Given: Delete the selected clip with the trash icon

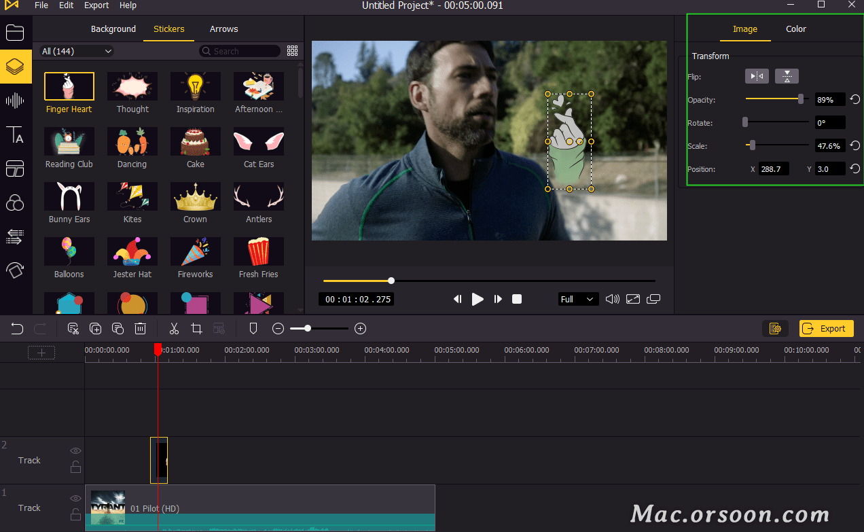Looking at the screenshot, I should (x=140, y=329).
